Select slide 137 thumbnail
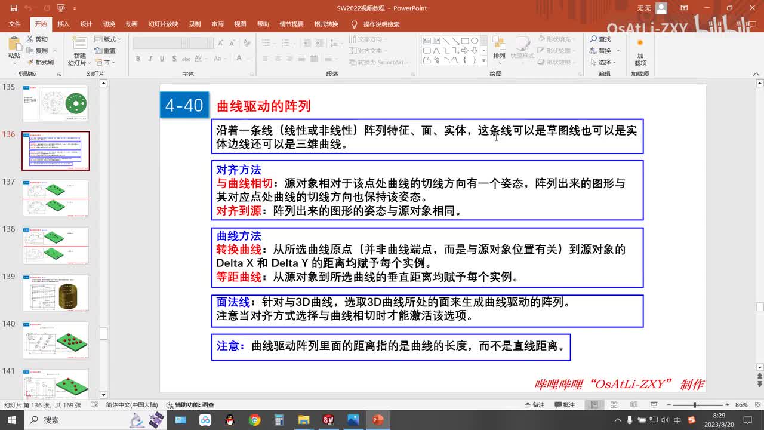This screenshot has width=764, height=430. tap(56, 198)
